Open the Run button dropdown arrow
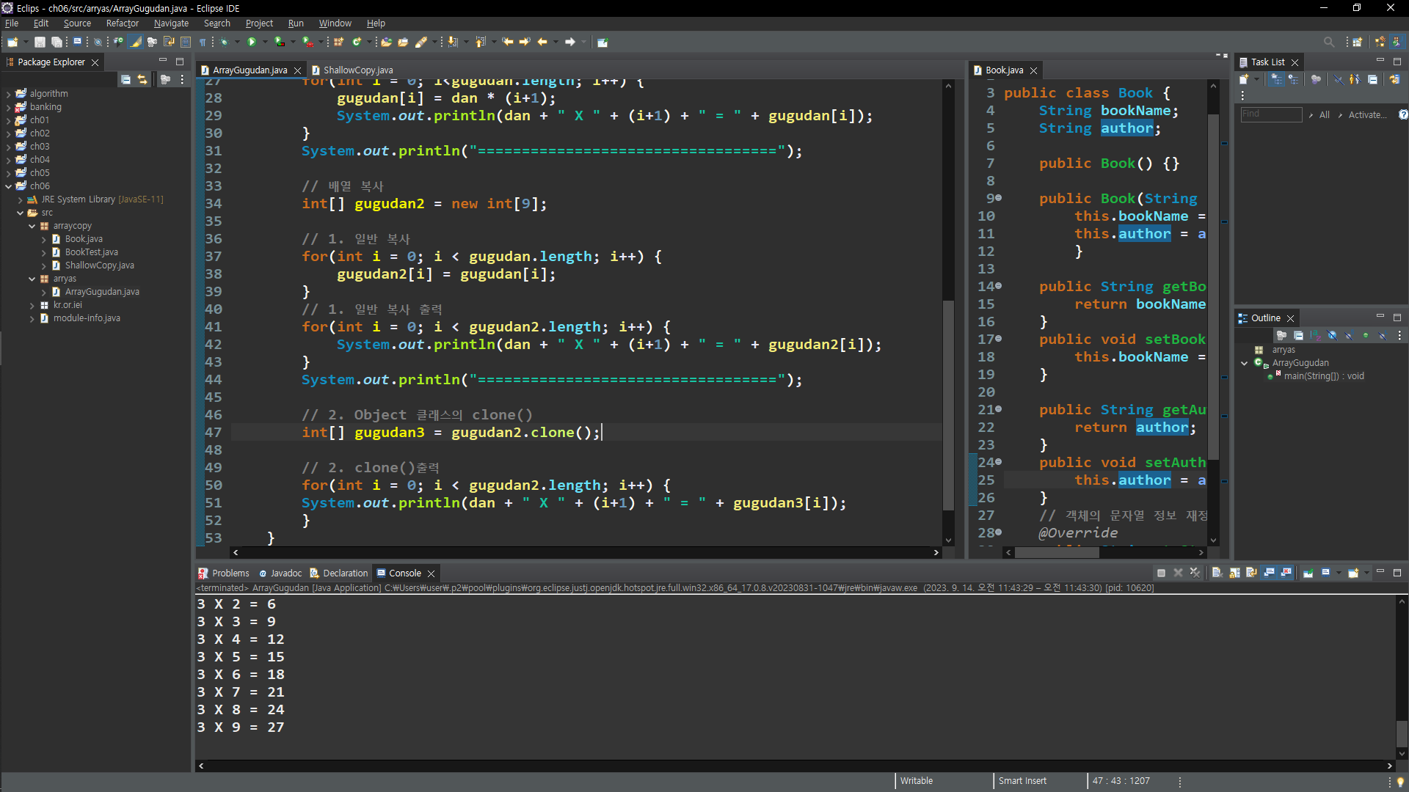Viewport: 1409px width, 792px height. [264, 43]
